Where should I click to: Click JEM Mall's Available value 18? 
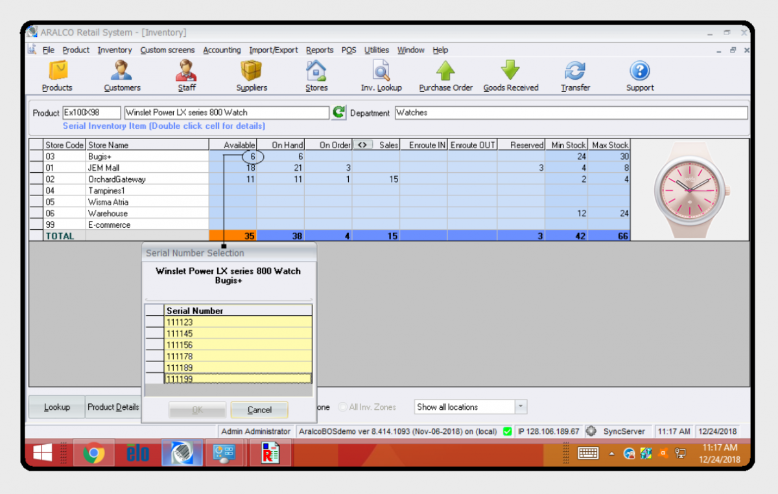(x=233, y=168)
